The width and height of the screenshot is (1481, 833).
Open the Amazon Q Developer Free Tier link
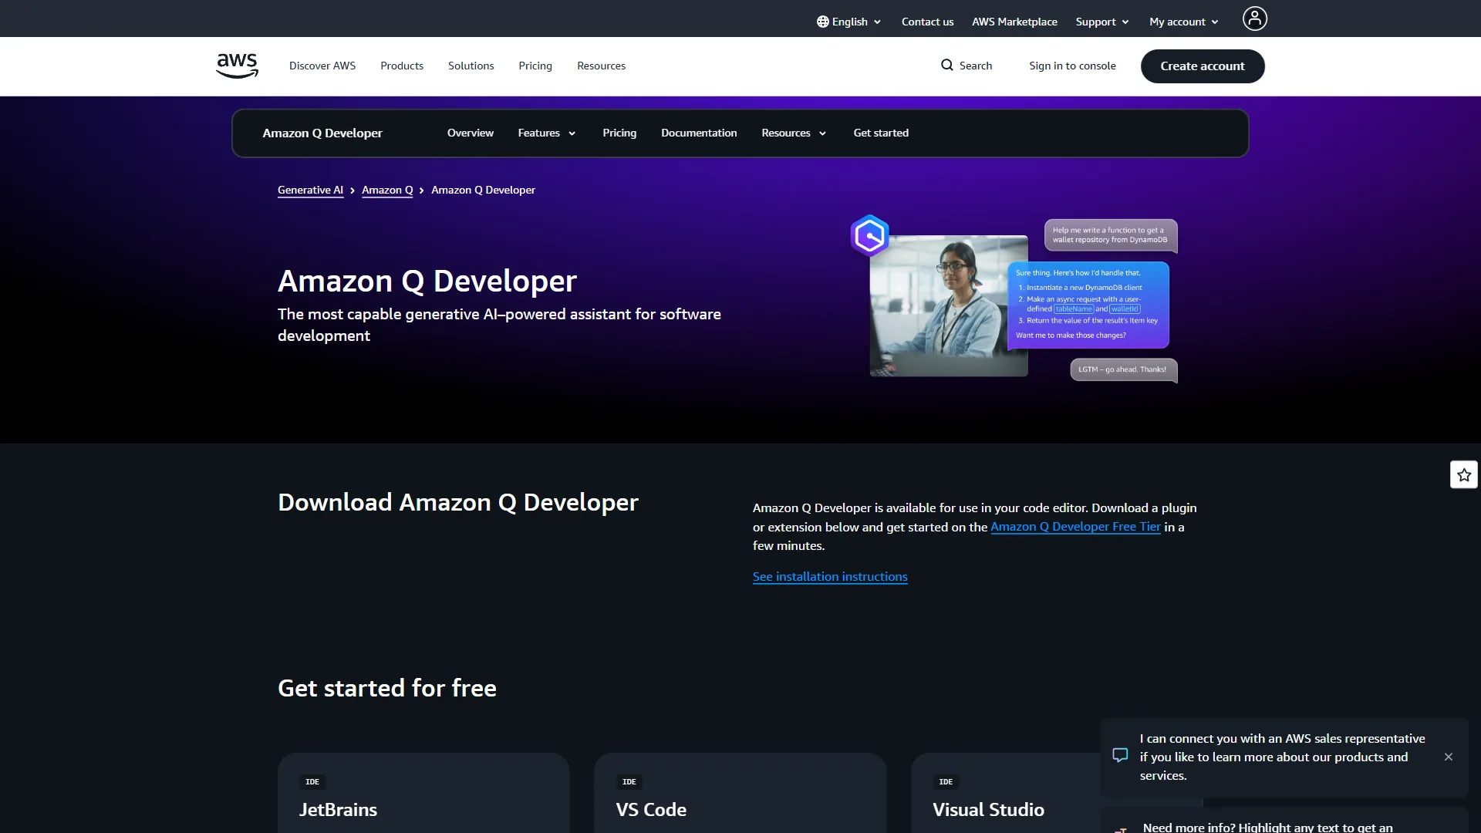click(1075, 527)
